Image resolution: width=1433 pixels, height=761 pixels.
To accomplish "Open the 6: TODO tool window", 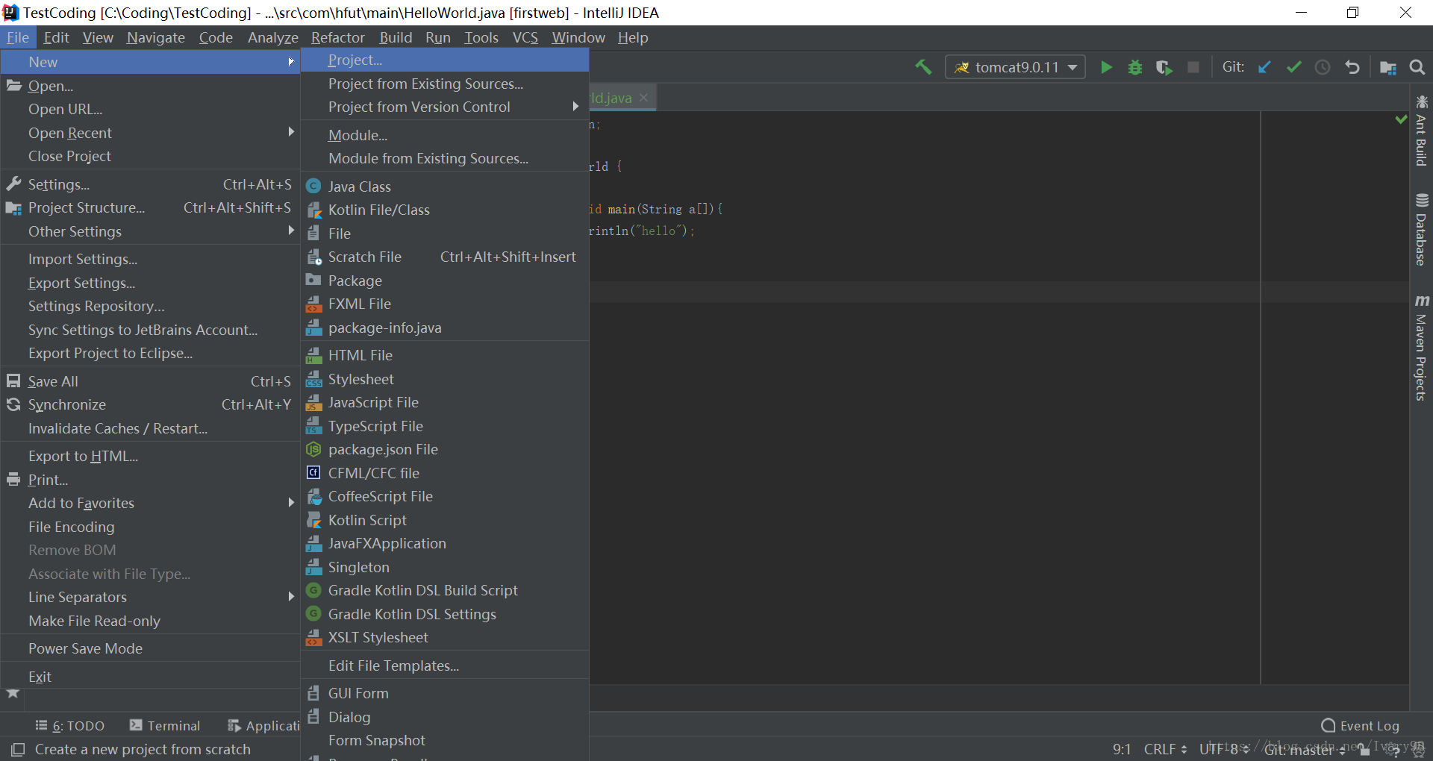I will [x=69, y=725].
